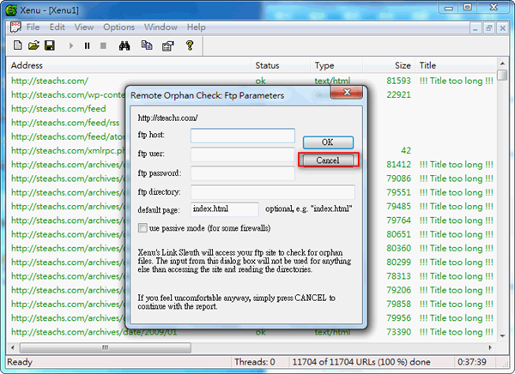515x374 pixels.
Task: Click the yellow Help question mark icon
Action: [x=190, y=45]
